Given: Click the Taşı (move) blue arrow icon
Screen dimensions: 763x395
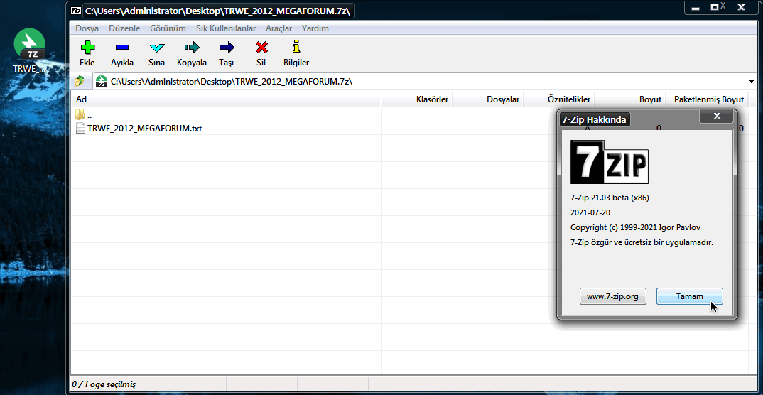Looking at the screenshot, I should click(227, 47).
